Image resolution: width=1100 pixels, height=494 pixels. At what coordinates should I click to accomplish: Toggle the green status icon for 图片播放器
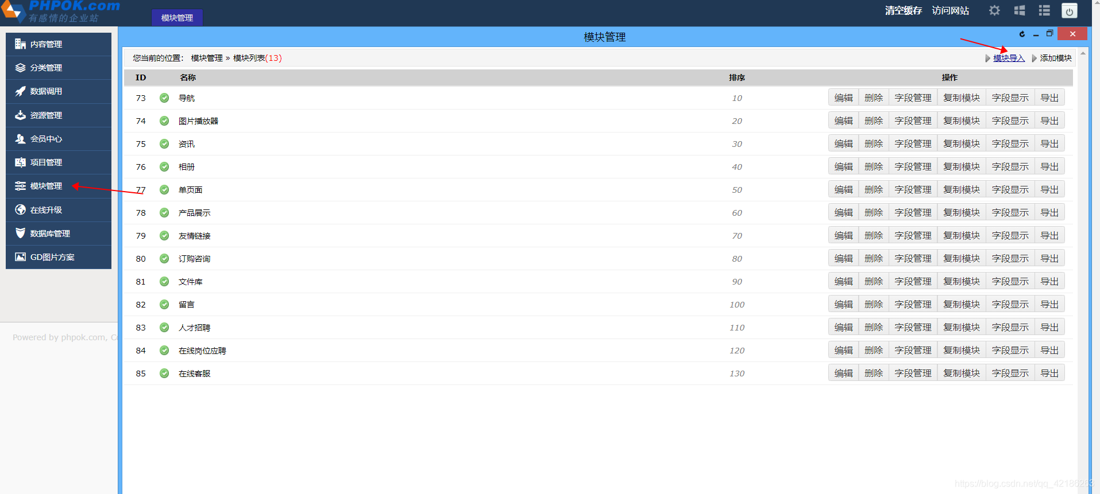coord(164,121)
